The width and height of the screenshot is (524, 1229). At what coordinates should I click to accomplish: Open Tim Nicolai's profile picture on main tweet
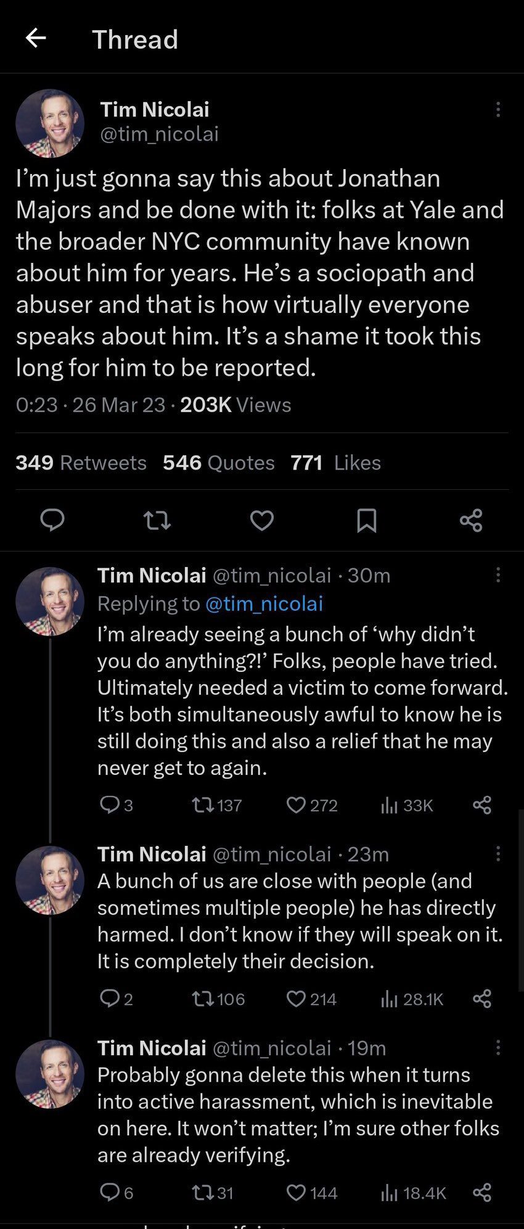click(x=50, y=123)
